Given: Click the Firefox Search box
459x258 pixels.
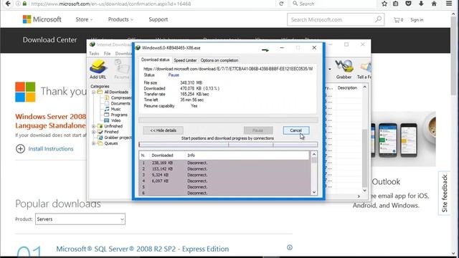Looking at the screenshot, I should (x=333, y=4).
